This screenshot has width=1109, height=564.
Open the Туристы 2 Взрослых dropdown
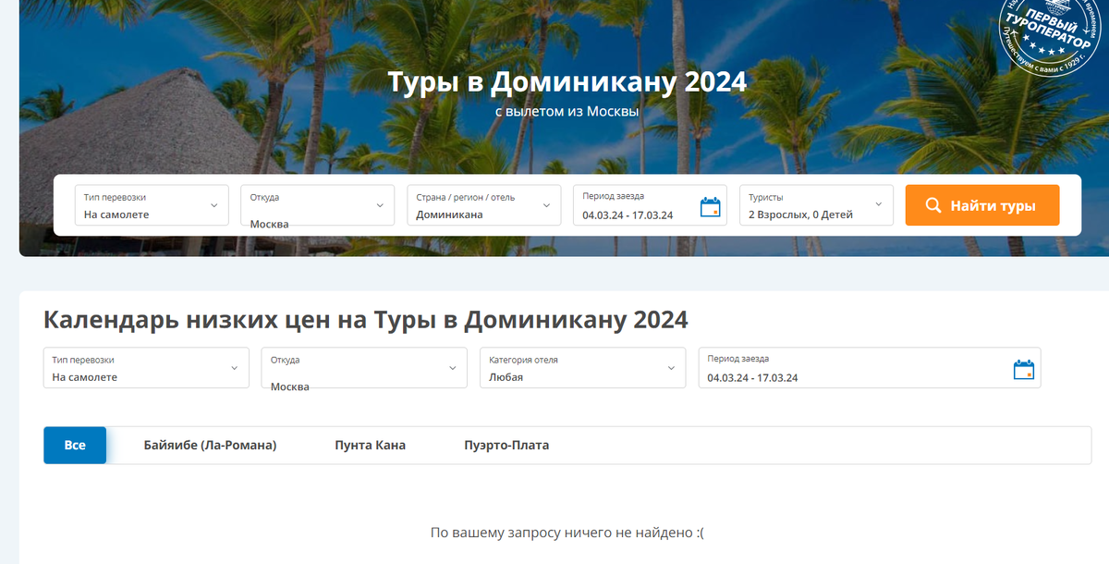point(817,205)
